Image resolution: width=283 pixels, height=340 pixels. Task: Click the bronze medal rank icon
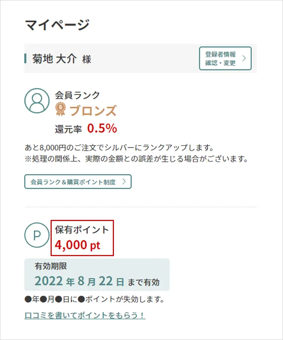point(60,110)
